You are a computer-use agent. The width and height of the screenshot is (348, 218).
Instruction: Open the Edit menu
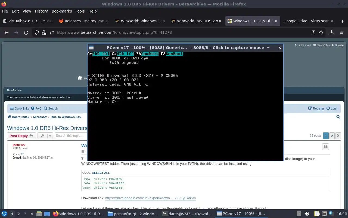[x=15, y=11]
